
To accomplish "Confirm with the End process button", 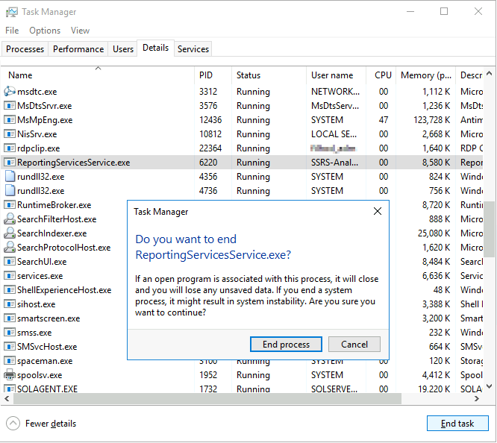I will pos(286,344).
